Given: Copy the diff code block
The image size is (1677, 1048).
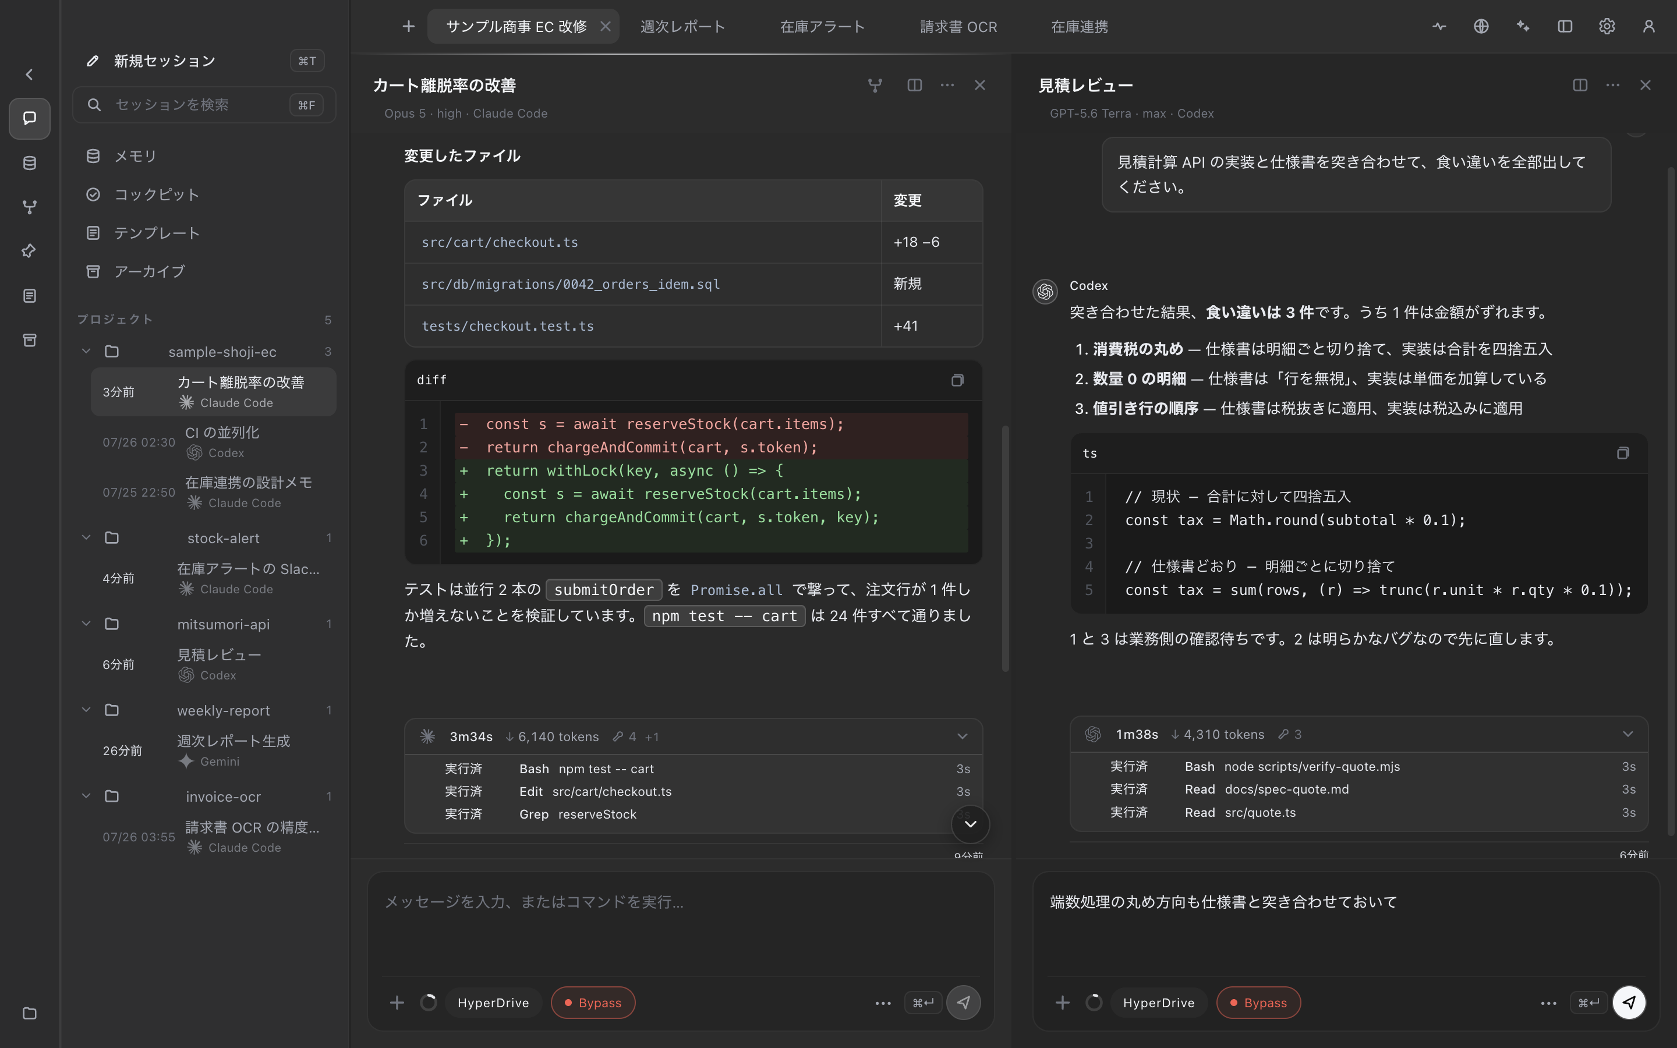Looking at the screenshot, I should click(957, 380).
